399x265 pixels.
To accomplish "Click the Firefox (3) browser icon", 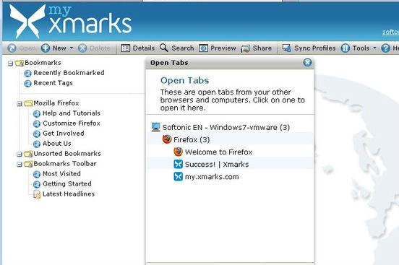I will point(167,139).
